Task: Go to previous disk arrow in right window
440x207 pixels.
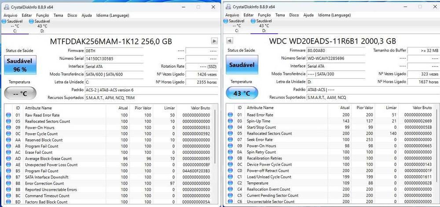Action: (230, 41)
